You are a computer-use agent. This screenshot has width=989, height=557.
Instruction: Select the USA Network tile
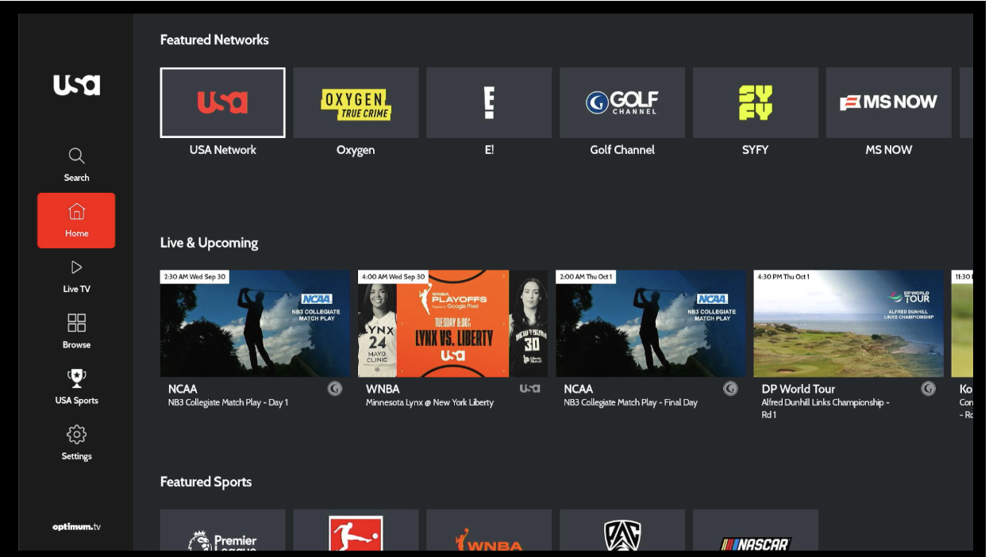222,103
